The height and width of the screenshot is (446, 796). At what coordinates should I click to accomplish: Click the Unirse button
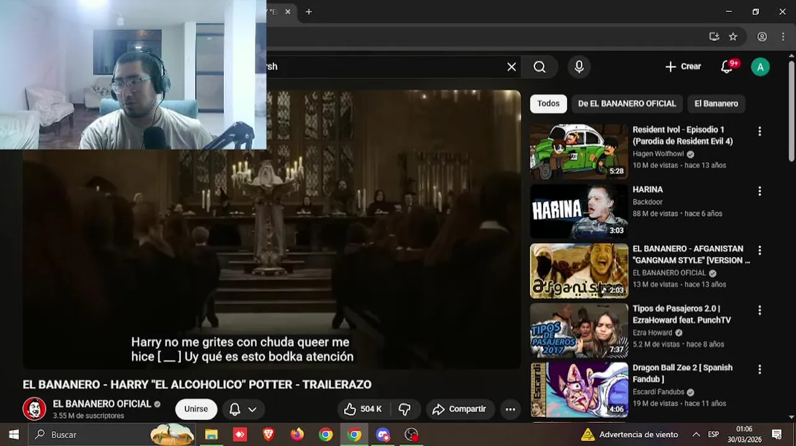[x=196, y=409]
